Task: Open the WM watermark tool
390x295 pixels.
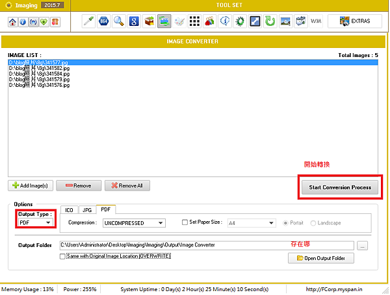Action: tap(316, 21)
